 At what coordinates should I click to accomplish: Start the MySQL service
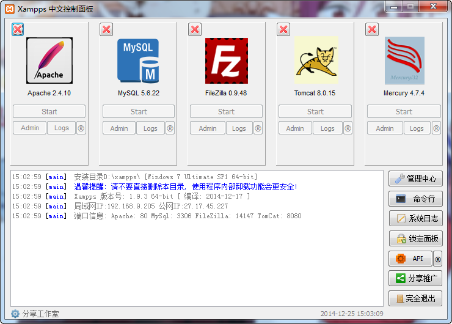[x=139, y=111]
